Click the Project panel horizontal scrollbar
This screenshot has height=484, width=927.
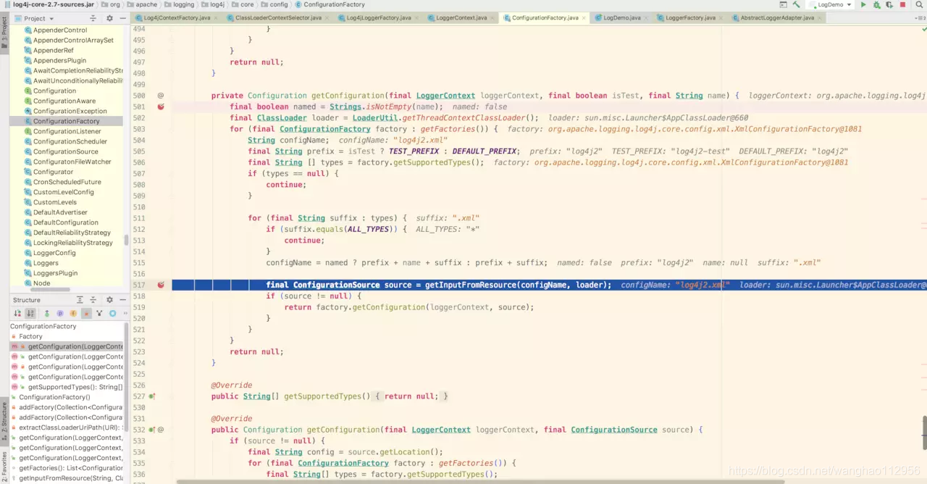49,291
